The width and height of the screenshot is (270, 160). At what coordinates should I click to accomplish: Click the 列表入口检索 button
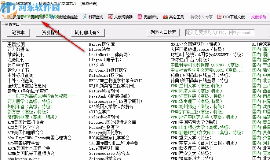click(163, 32)
